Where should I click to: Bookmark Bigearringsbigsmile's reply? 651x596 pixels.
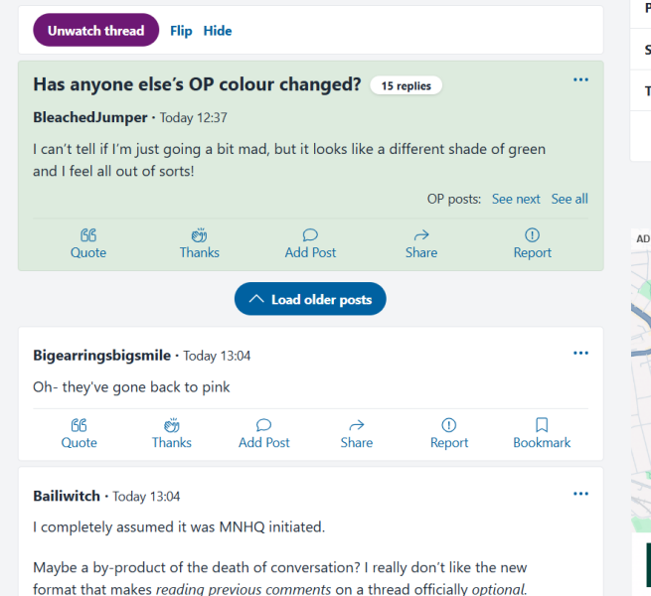tap(542, 425)
